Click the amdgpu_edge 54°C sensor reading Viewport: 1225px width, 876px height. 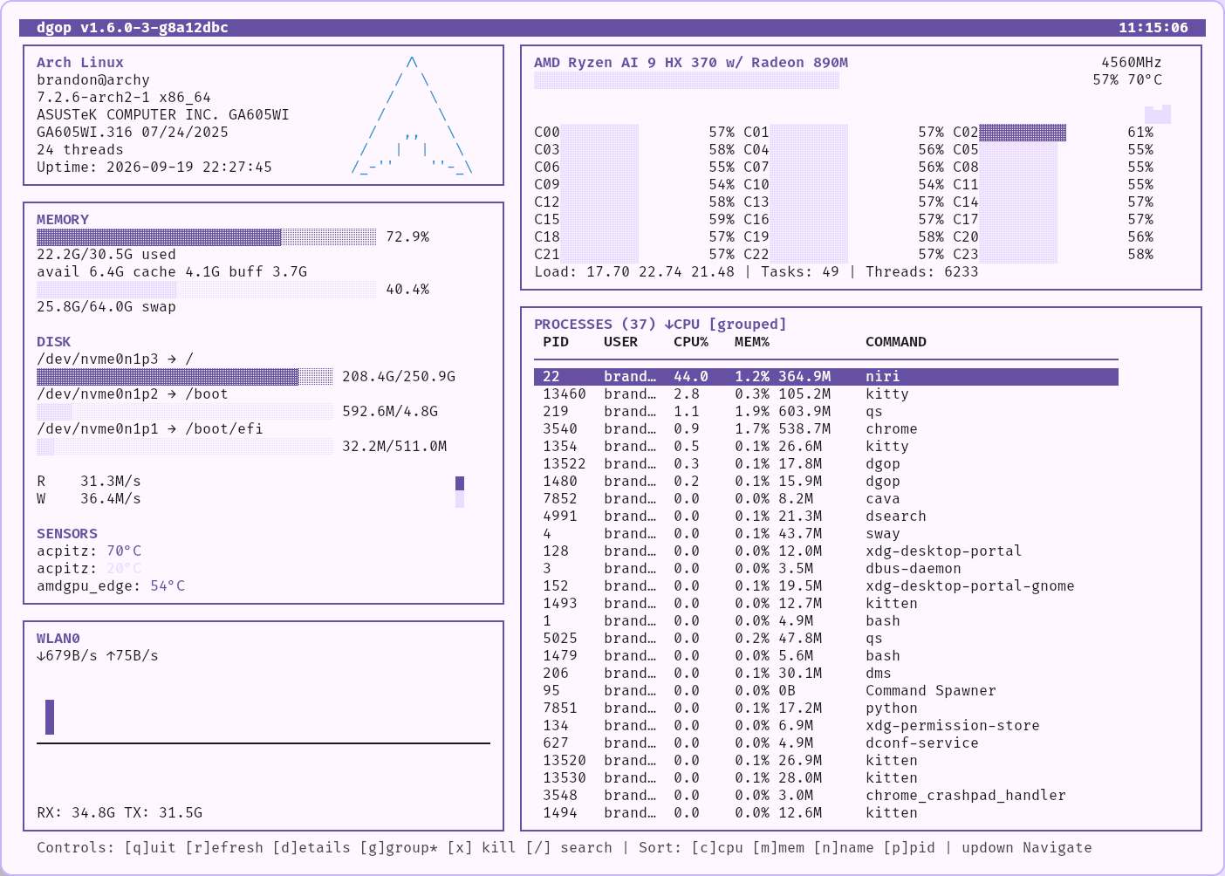(111, 586)
